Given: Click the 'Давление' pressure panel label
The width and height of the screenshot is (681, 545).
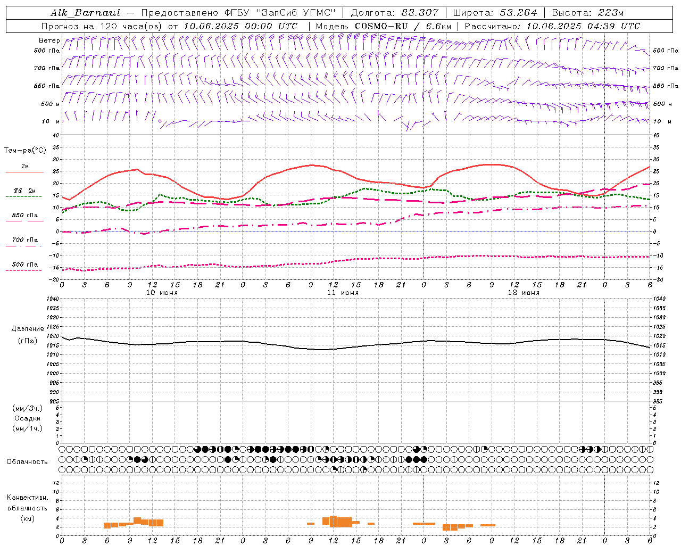Looking at the screenshot, I should tap(28, 329).
